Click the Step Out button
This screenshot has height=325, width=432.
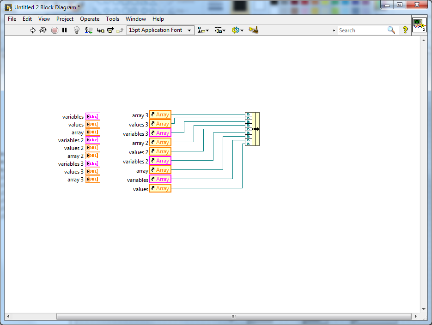coord(120,30)
